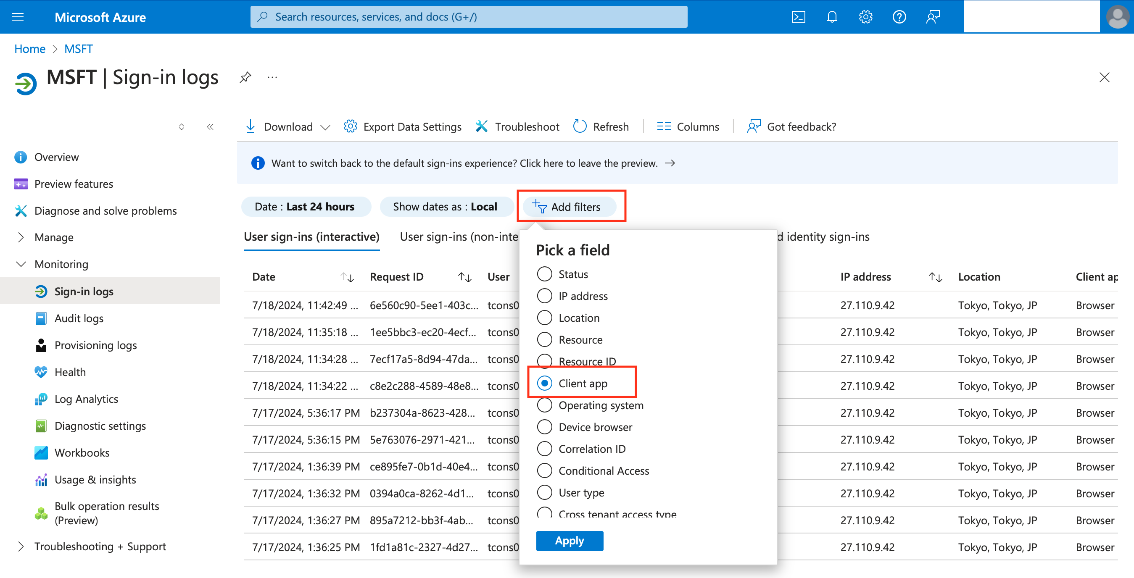Viewport: 1134px width, 578px height.
Task: Collapse the Monitoring section
Action: point(21,264)
